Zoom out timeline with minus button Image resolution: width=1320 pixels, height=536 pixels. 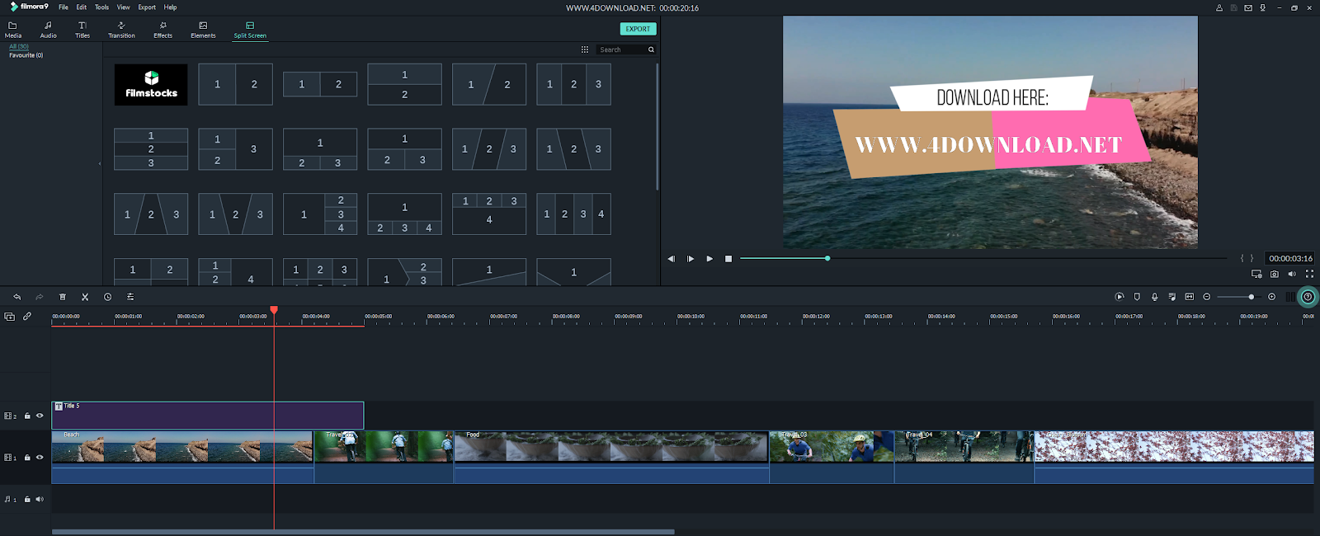[1206, 297]
